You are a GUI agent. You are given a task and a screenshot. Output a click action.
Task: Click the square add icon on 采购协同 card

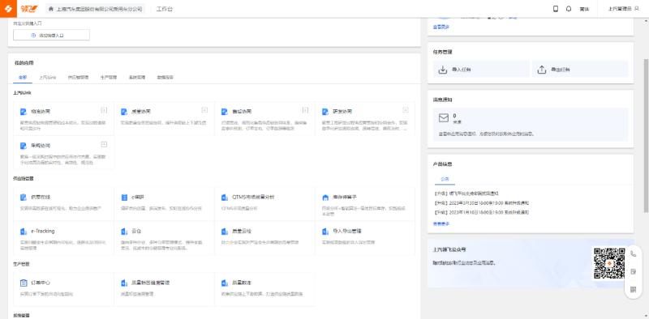click(x=105, y=144)
